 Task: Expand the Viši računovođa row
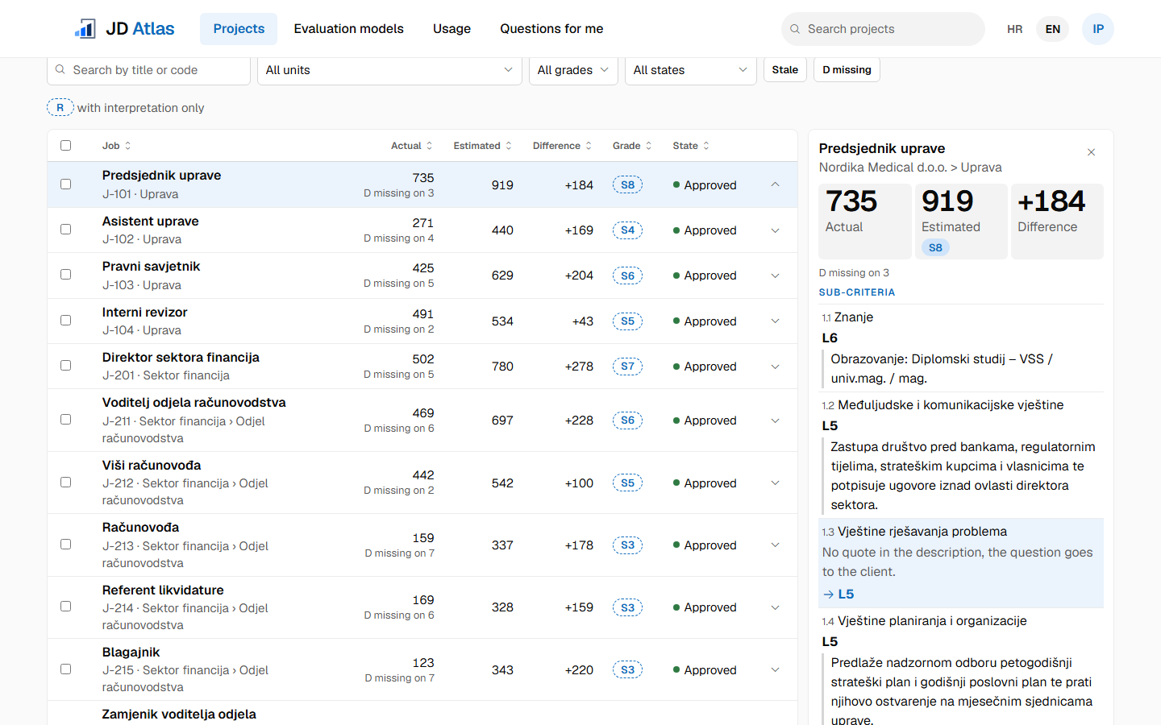point(775,483)
